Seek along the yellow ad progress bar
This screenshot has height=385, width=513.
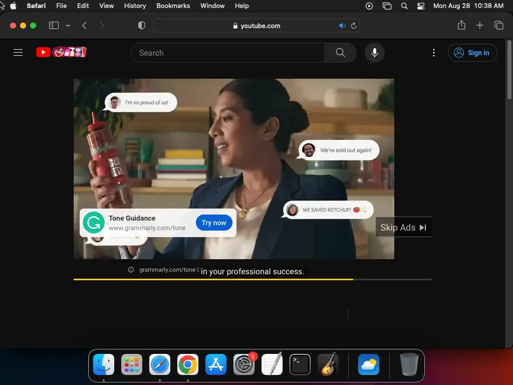(x=252, y=279)
